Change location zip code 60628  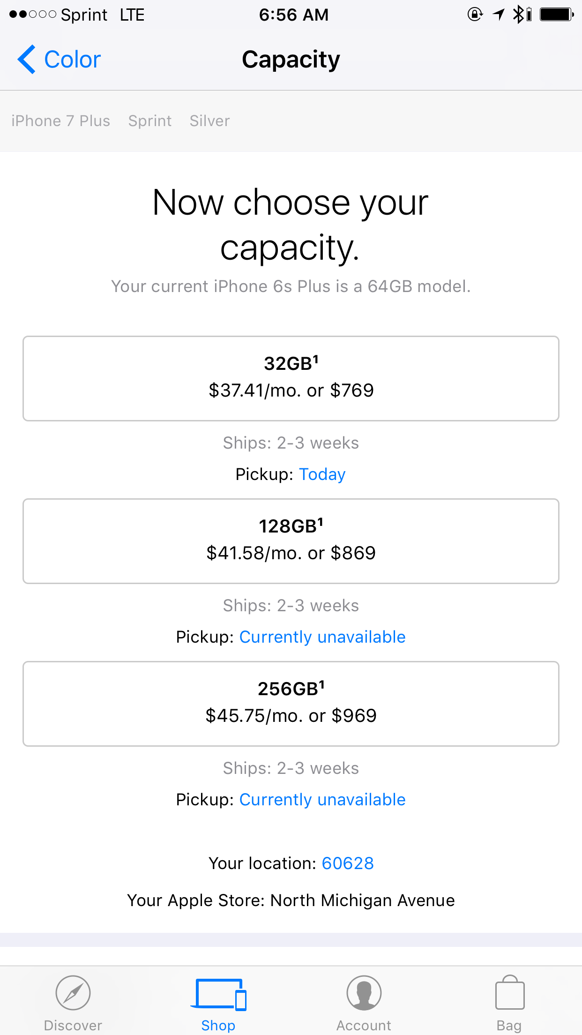[348, 863]
